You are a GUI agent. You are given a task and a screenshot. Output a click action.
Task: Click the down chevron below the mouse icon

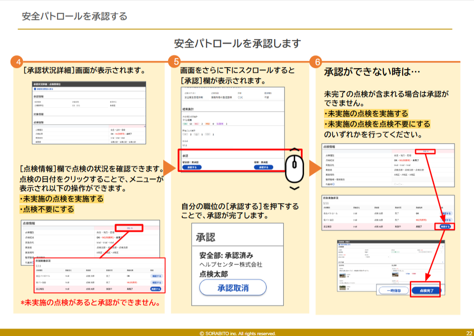(294, 188)
